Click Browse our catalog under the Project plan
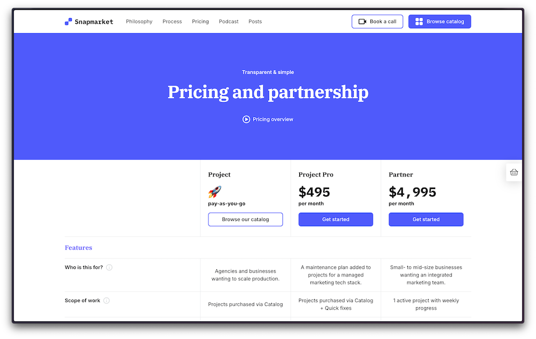Screen dimensions: 536x339 245,219
